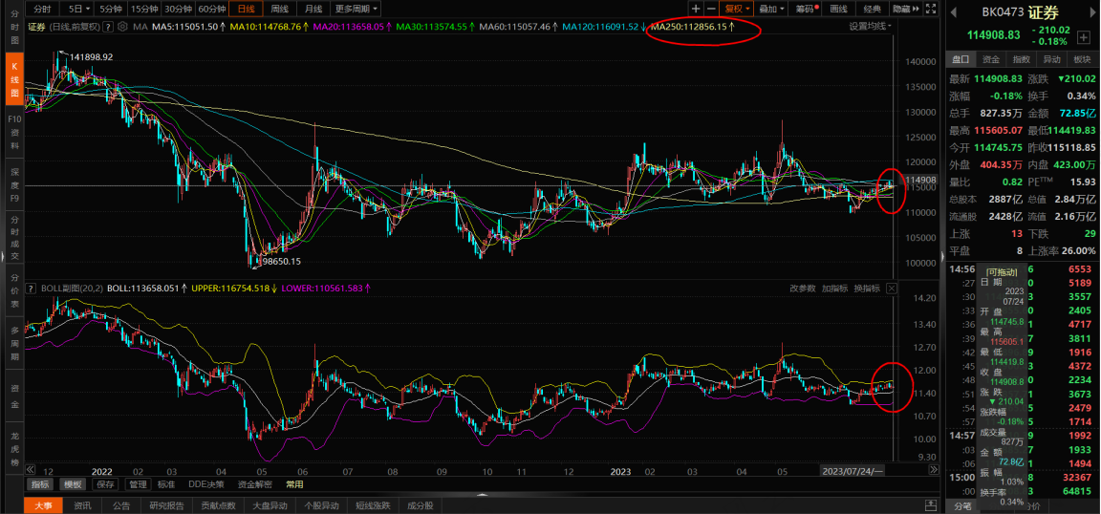Click BOLL sub-chart help icon

click(x=31, y=289)
